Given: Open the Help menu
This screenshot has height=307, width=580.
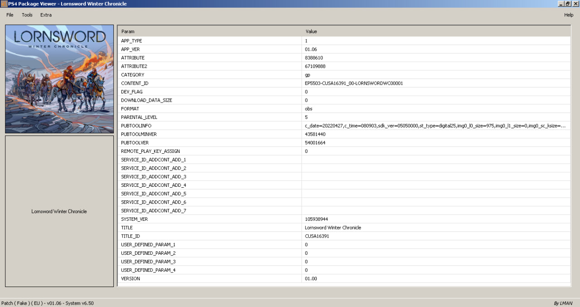Looking at the screenshot, I should pos(569,15).
